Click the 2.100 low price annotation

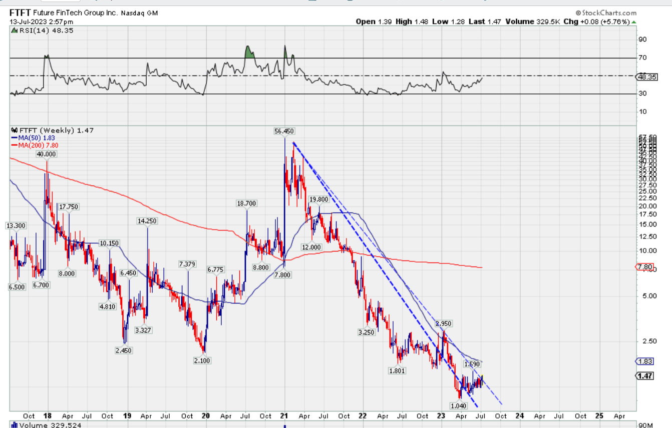202,360
